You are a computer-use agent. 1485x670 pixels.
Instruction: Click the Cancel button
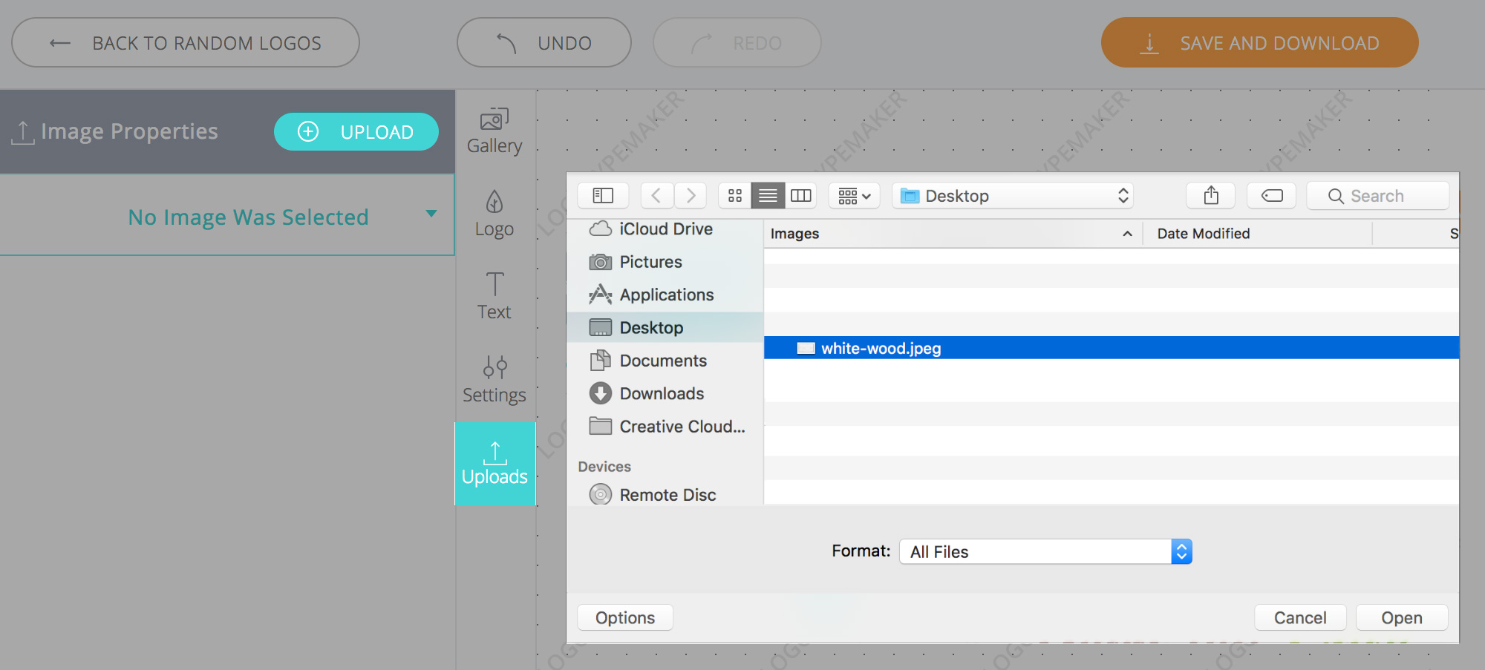click(x=1299, y=618)
